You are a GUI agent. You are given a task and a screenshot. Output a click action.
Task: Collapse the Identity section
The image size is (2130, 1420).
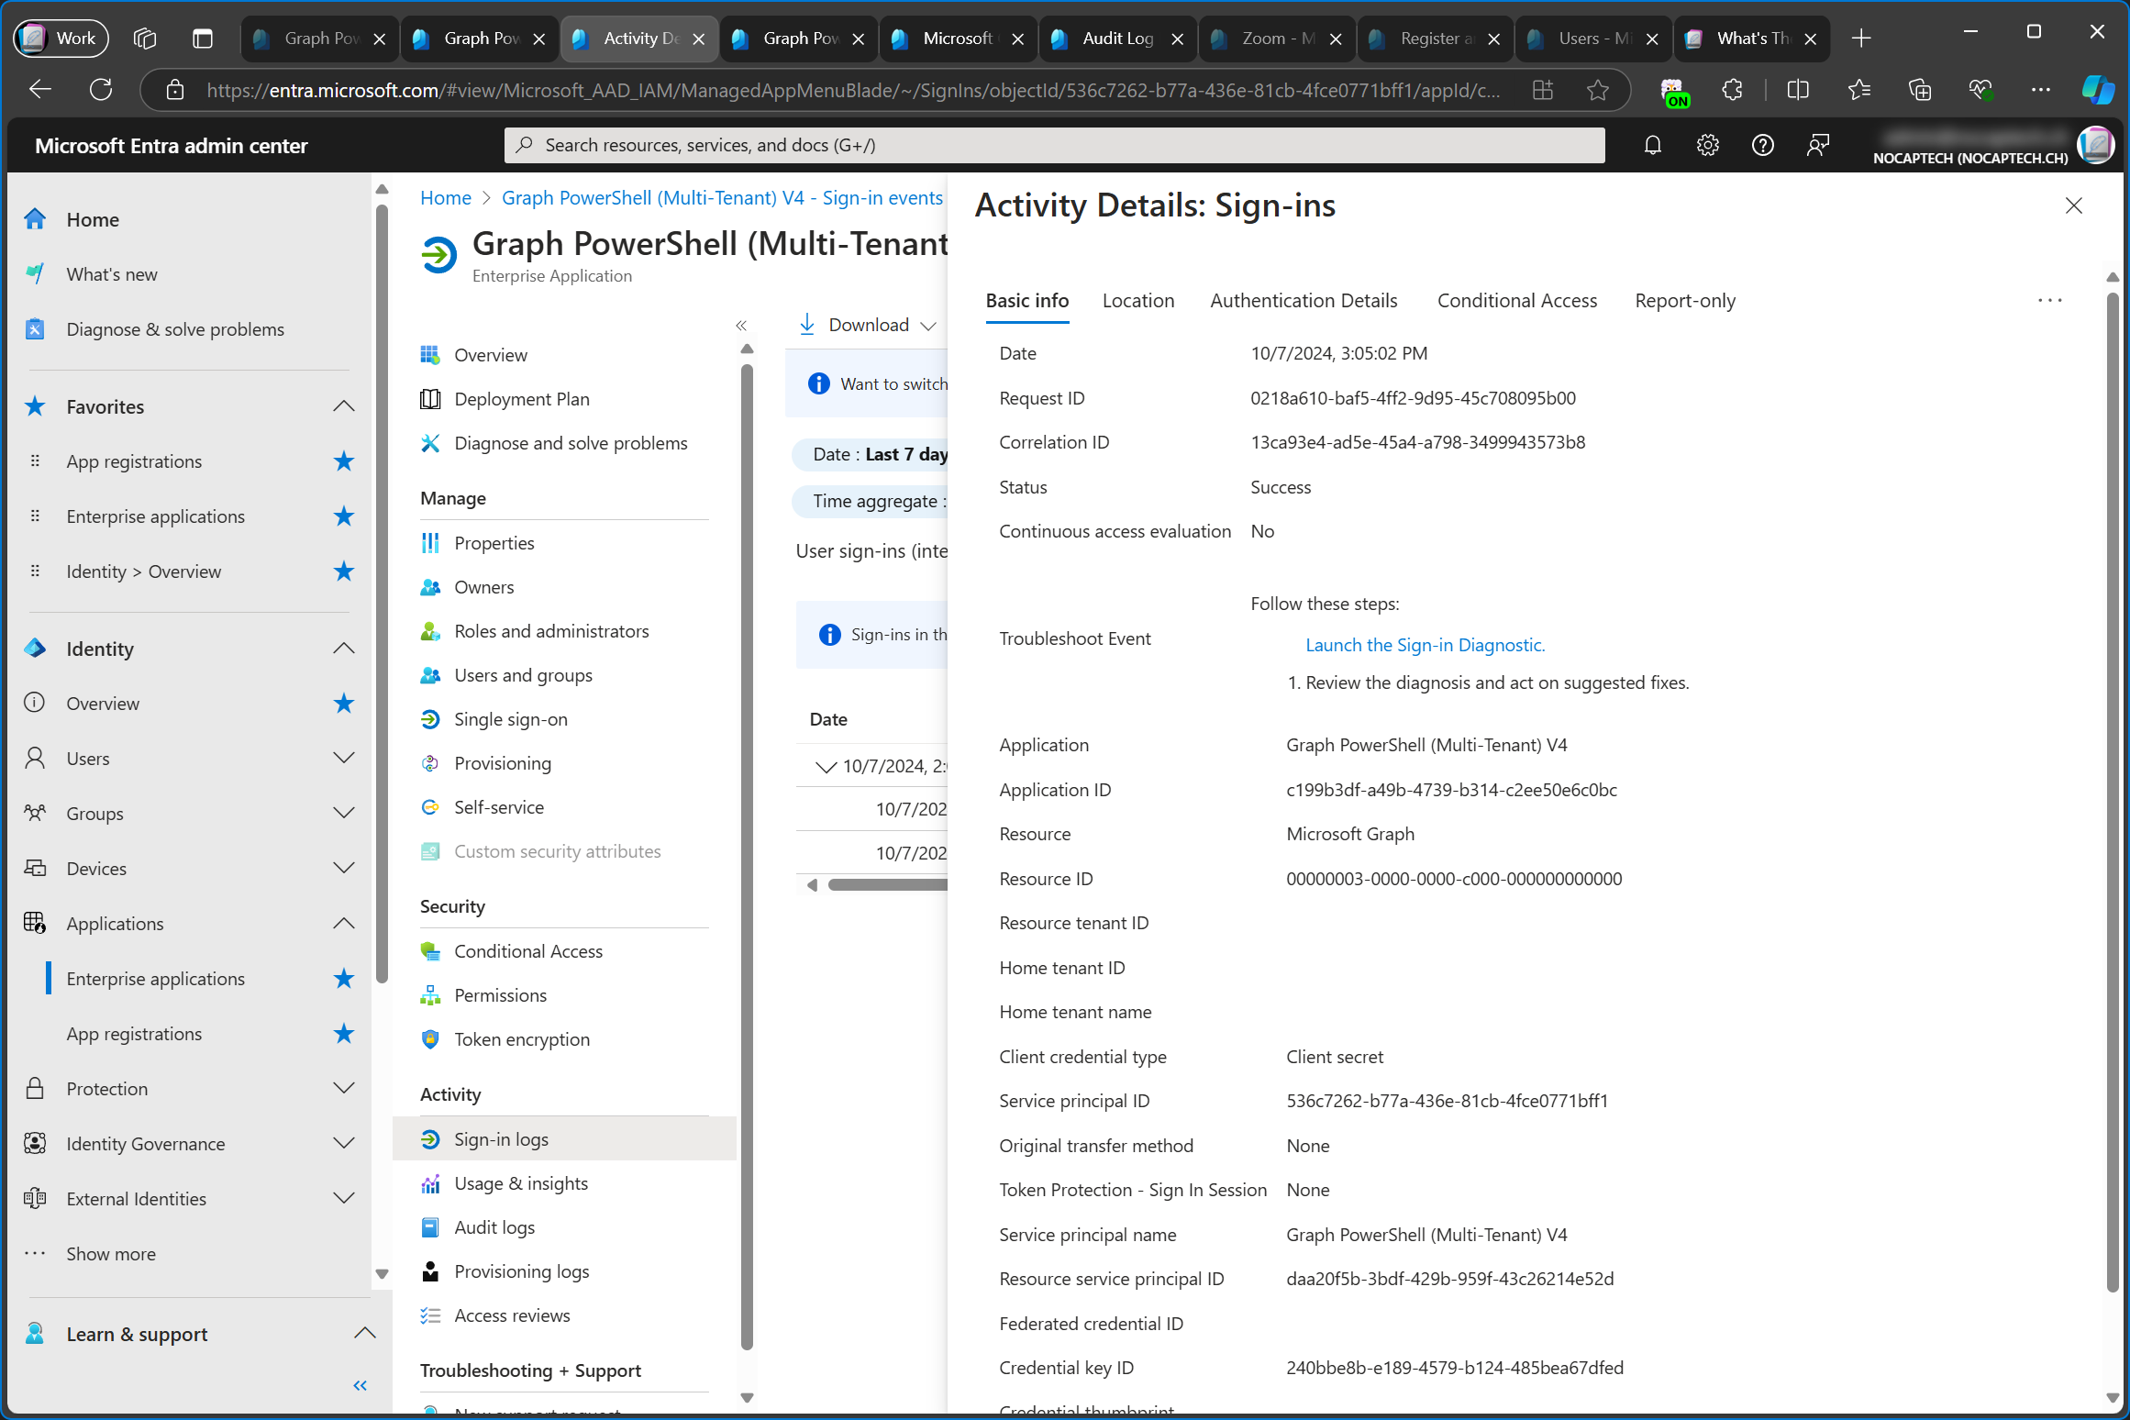pyautogui.click(x=343, y=649)
